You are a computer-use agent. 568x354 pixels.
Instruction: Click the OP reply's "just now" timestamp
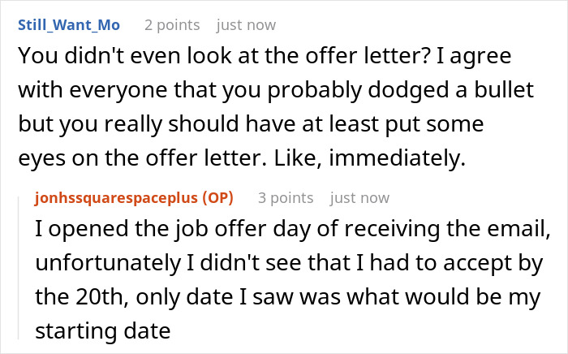click(x=359, y=197)
